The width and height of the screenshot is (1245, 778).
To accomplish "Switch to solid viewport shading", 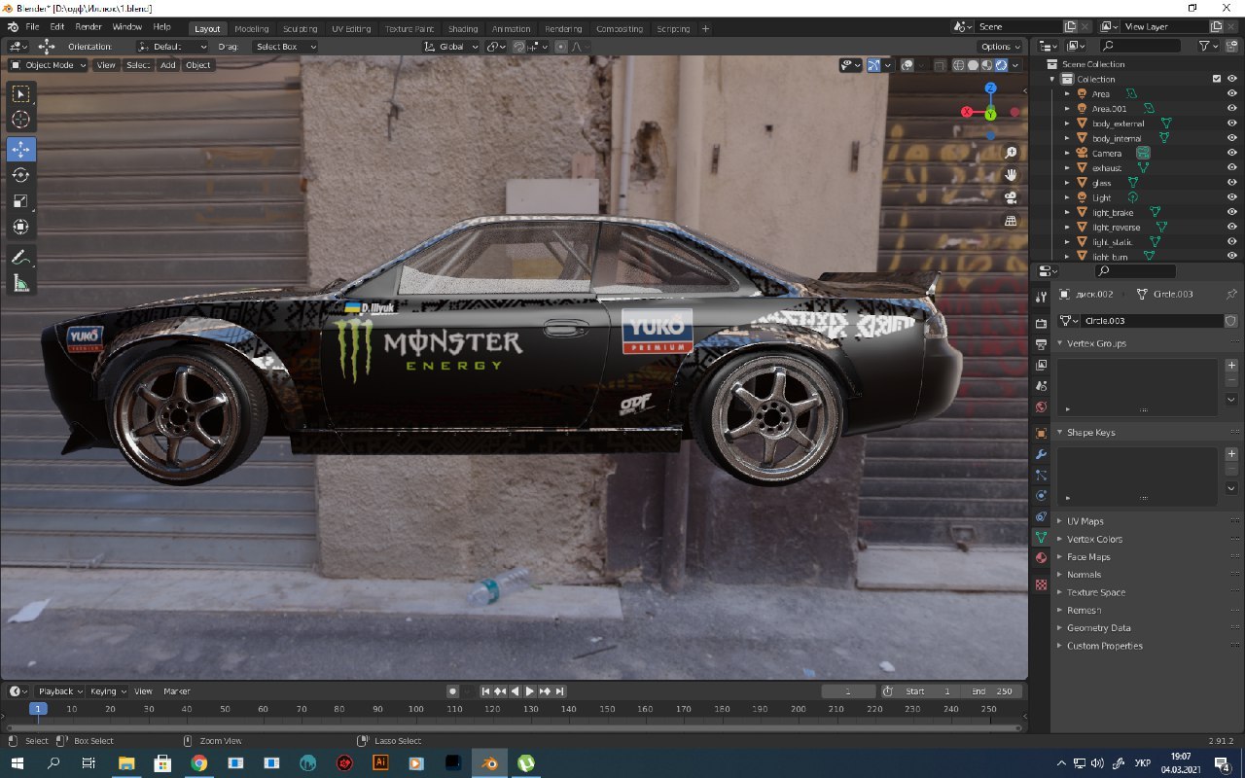I will point(973,65).
